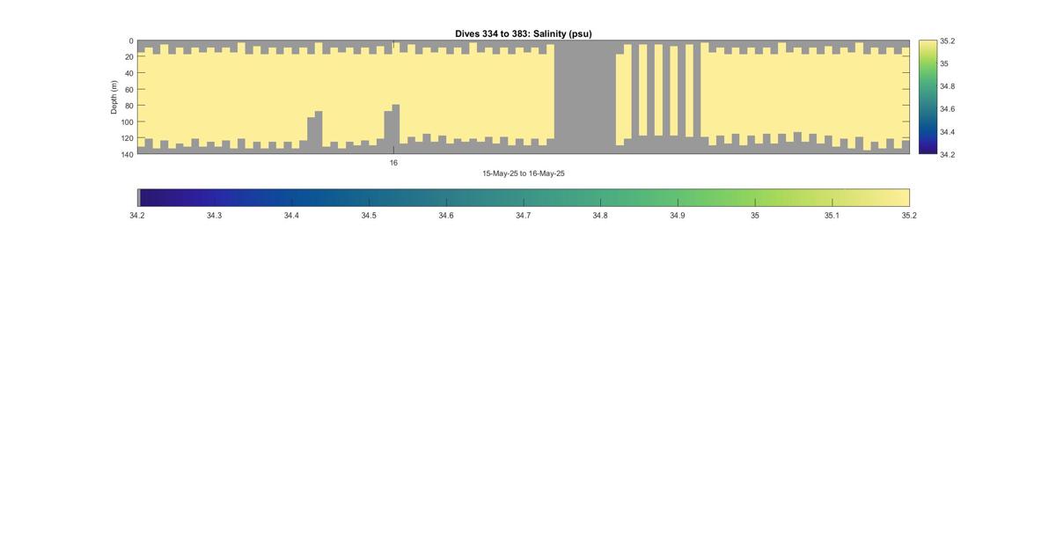Click the vertical colorbar label '34.6'
This screenshot has height=538, width=1056.
948,109
